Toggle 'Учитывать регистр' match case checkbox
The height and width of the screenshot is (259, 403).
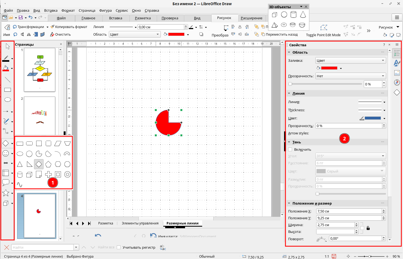[x=119, y=247]
